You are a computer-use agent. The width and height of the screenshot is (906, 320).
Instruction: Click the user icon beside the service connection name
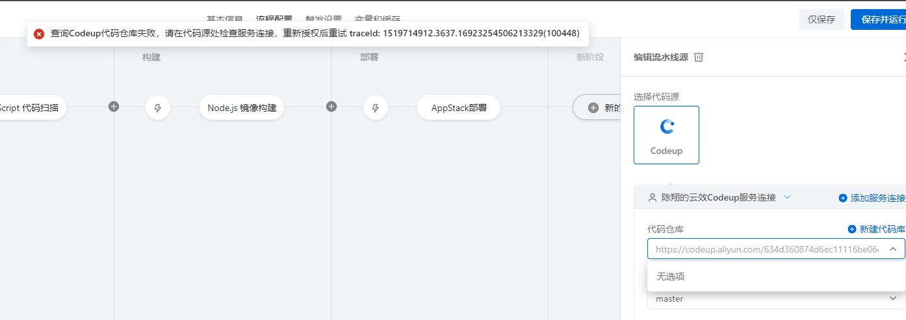coord(653,197)
